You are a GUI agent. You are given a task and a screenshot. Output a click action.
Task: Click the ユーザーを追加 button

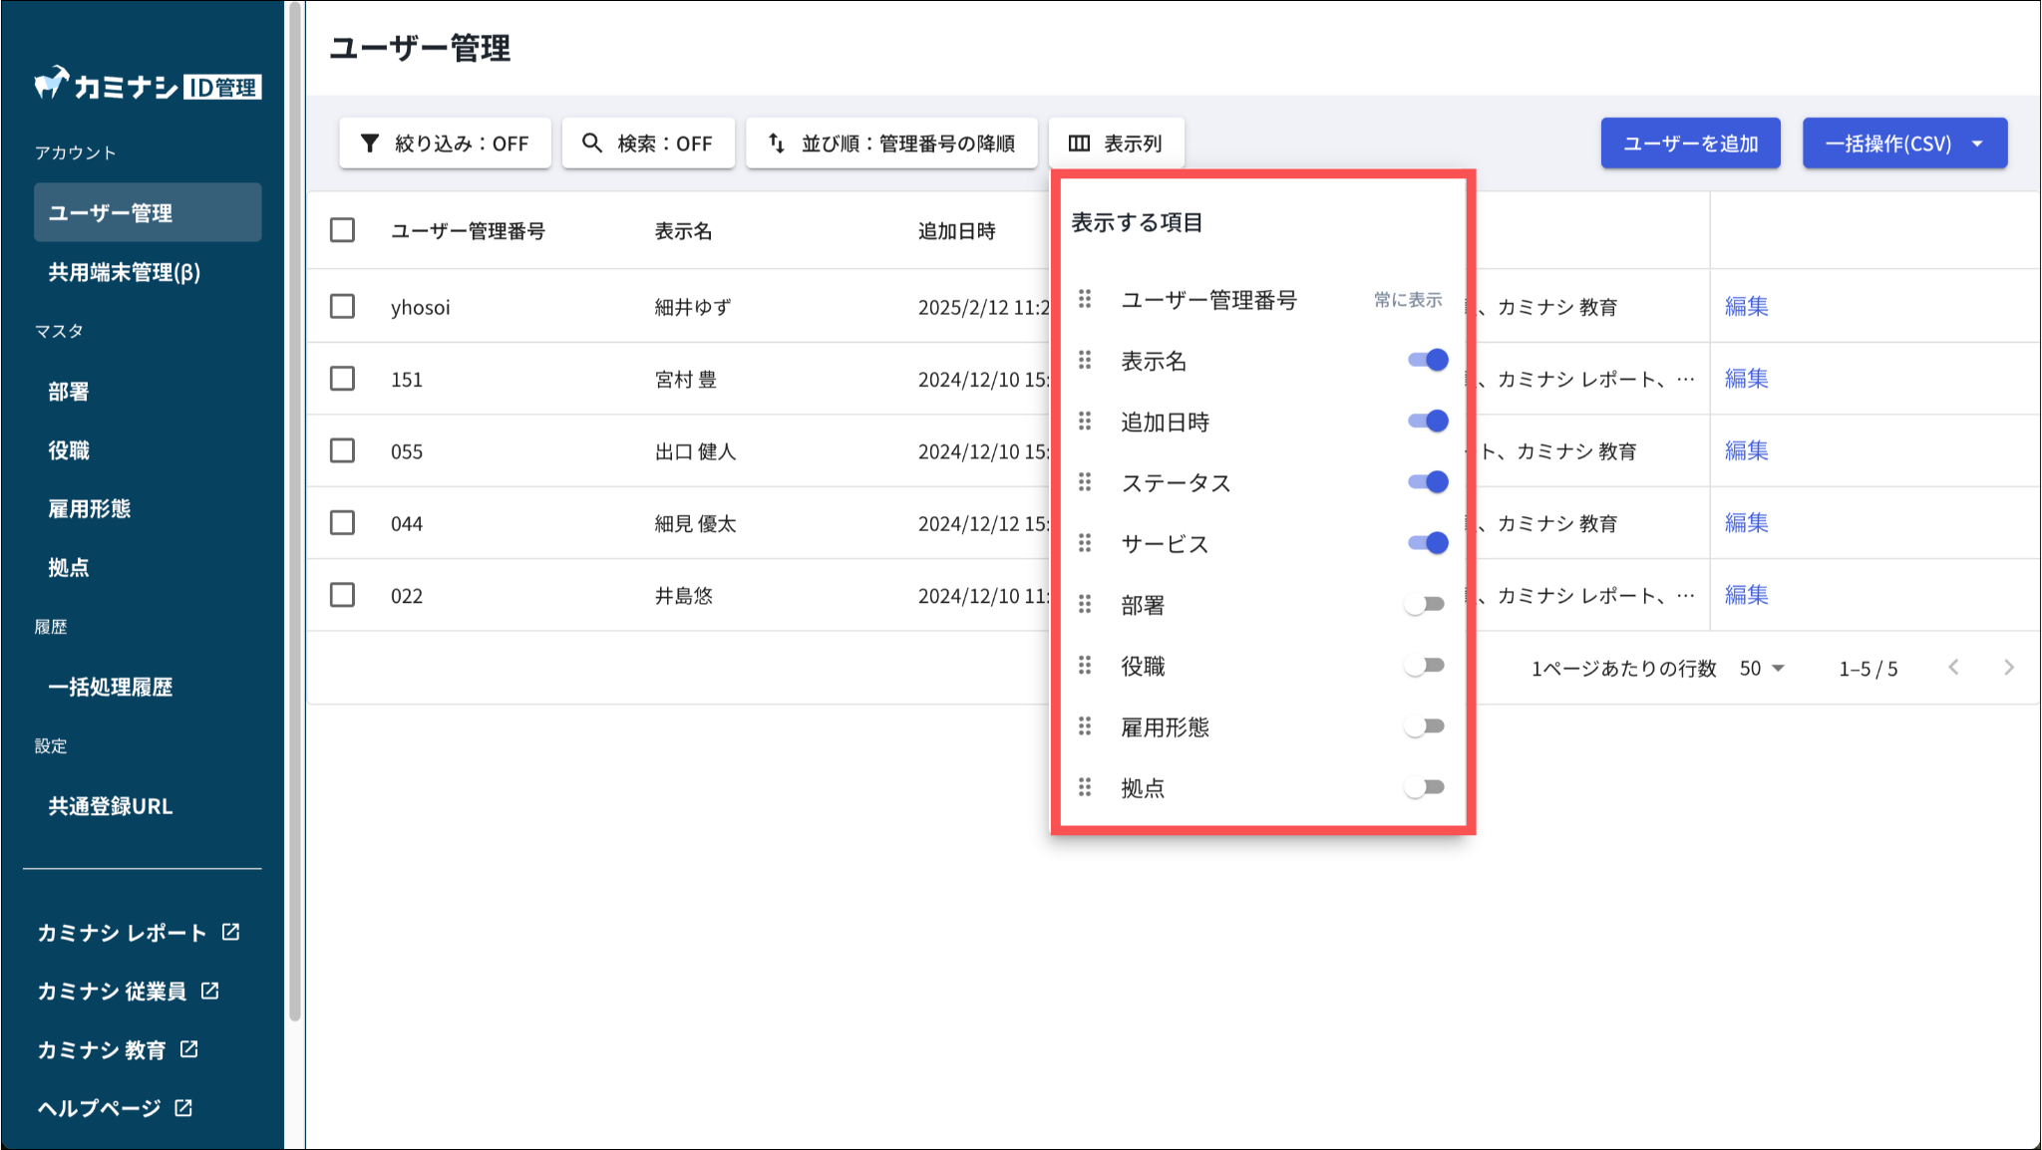1690,144
